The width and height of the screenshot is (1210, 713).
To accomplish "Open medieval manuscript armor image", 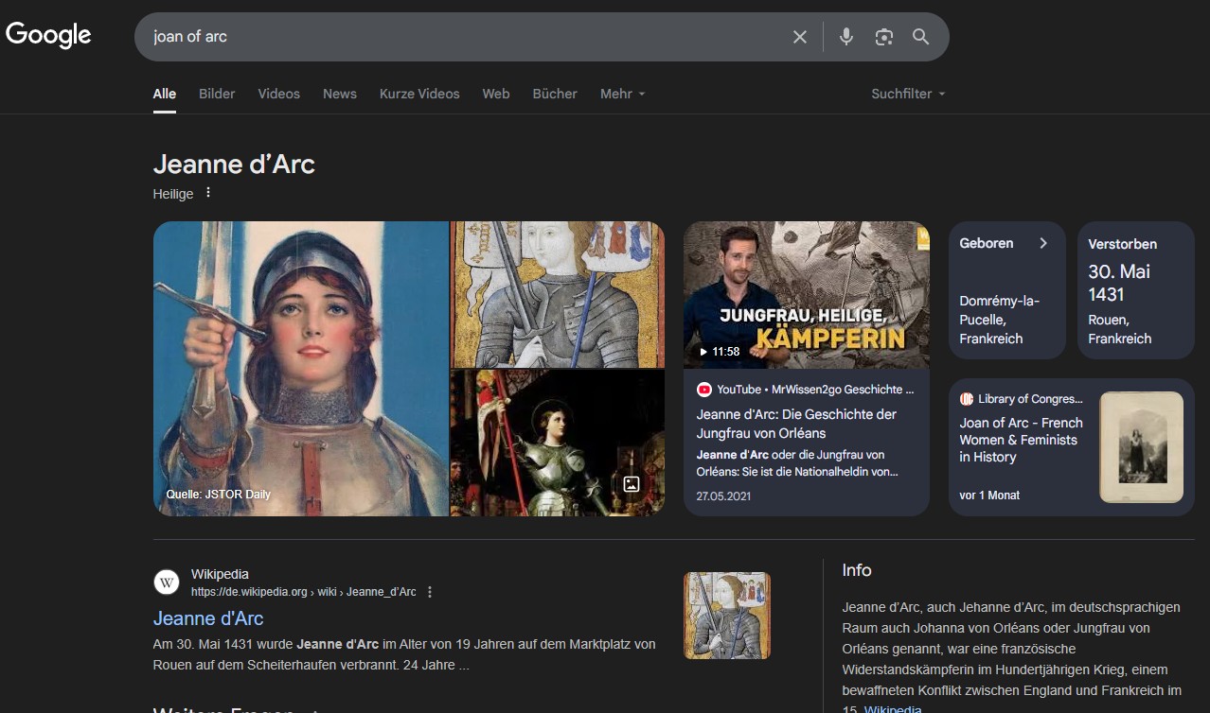I will 558,294.
